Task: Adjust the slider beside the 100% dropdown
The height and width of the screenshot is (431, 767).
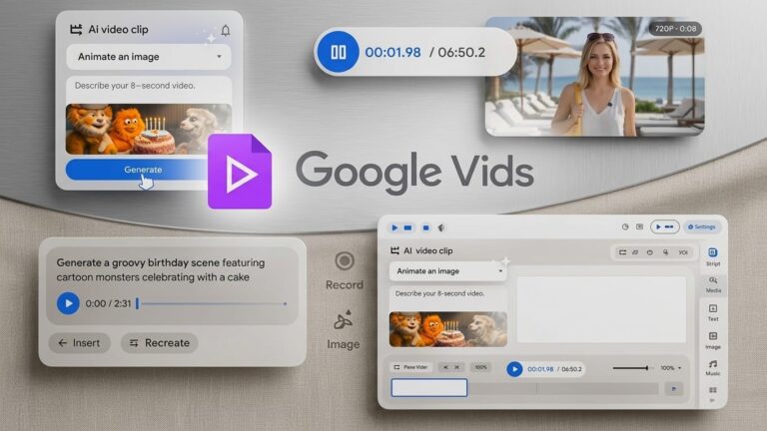Action: click(633, 368)
